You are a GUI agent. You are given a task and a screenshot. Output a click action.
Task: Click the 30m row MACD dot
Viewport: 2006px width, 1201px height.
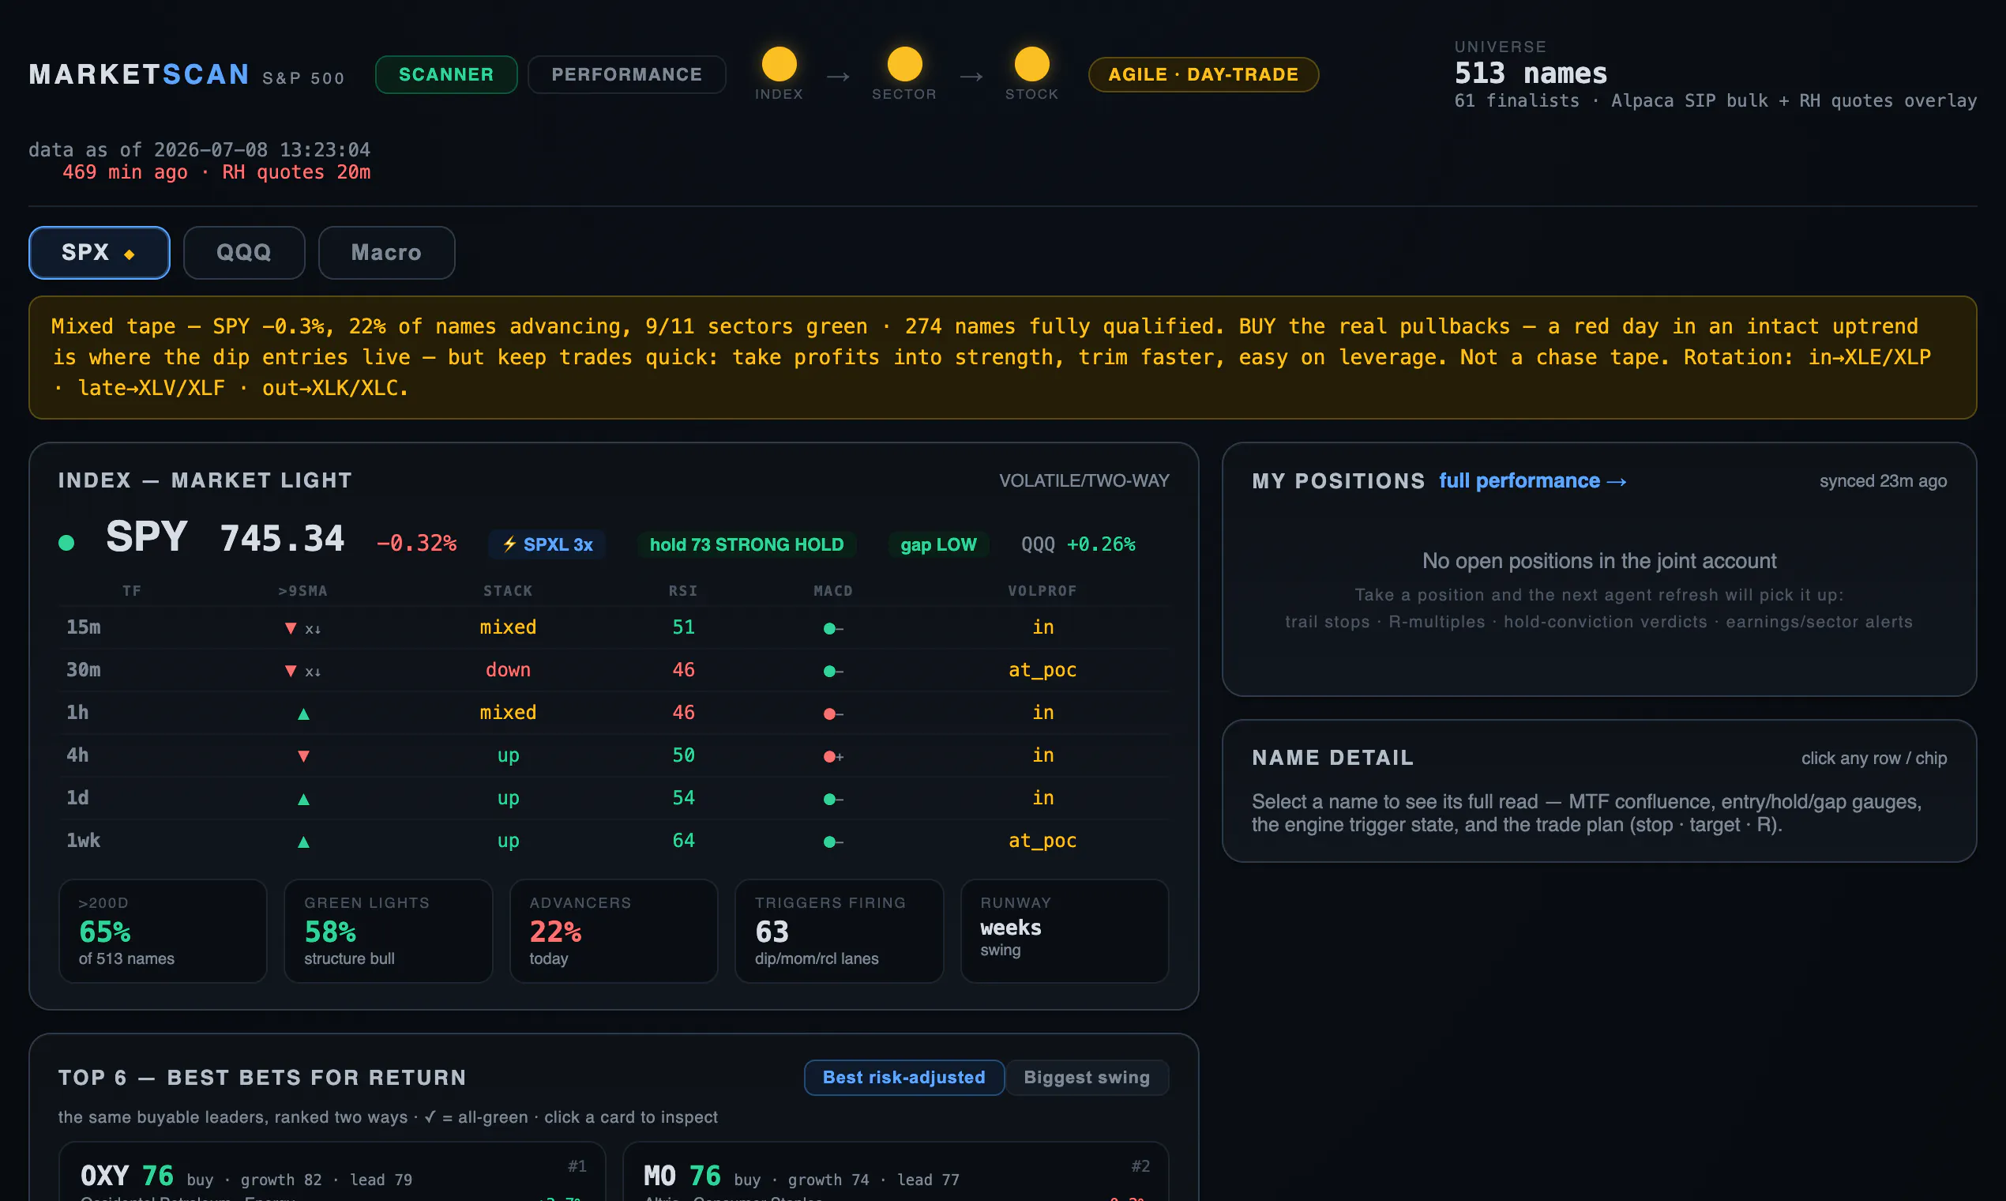(x=829, y=671)
